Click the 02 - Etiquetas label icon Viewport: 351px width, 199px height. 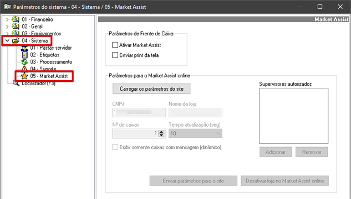[x=24, y=55]
